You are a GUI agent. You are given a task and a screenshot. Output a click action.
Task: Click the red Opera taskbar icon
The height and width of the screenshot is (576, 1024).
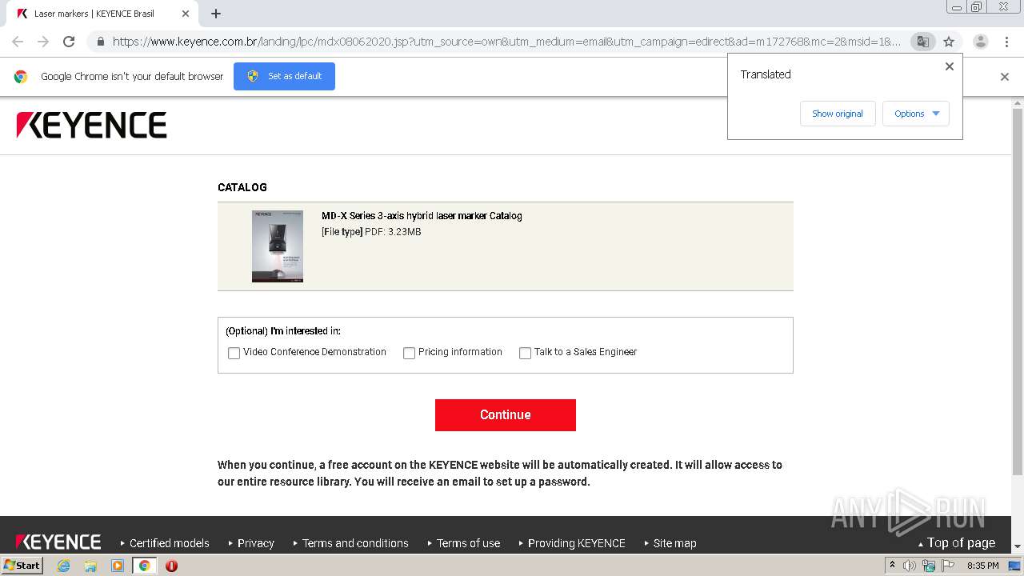pos(171,566)
